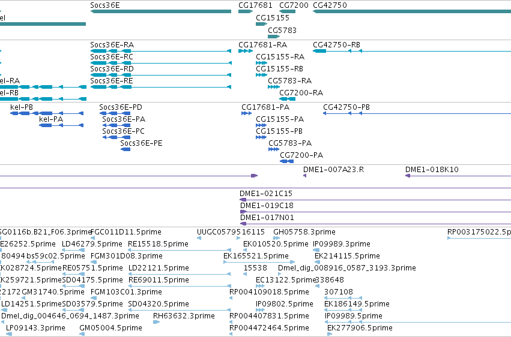Open EST GM05004.5prime
Viewport: 511px width, 337px height.
point(82,334)
